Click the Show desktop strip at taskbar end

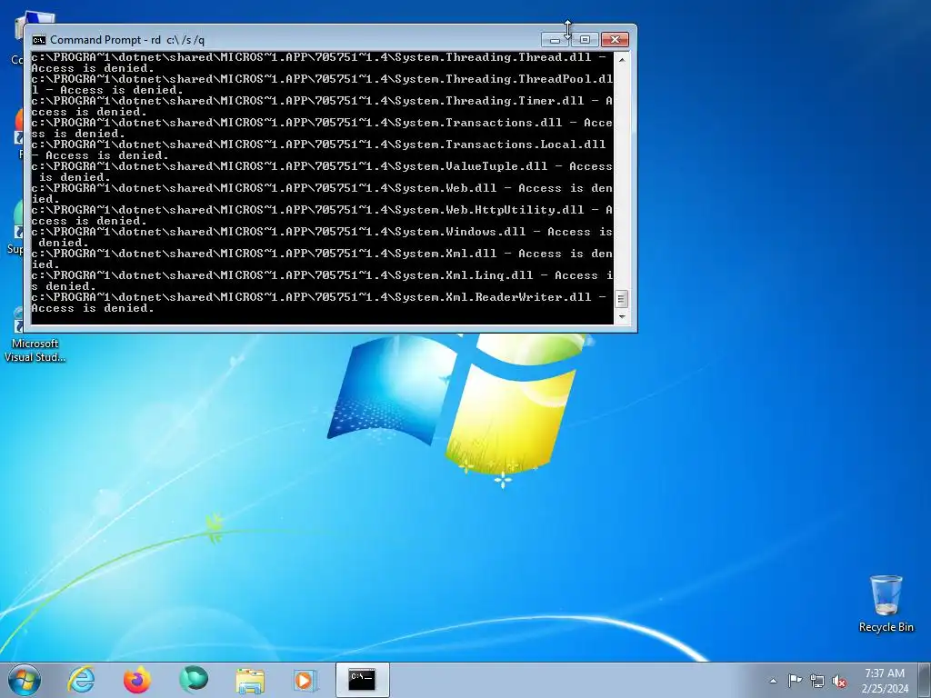point(925,680)
